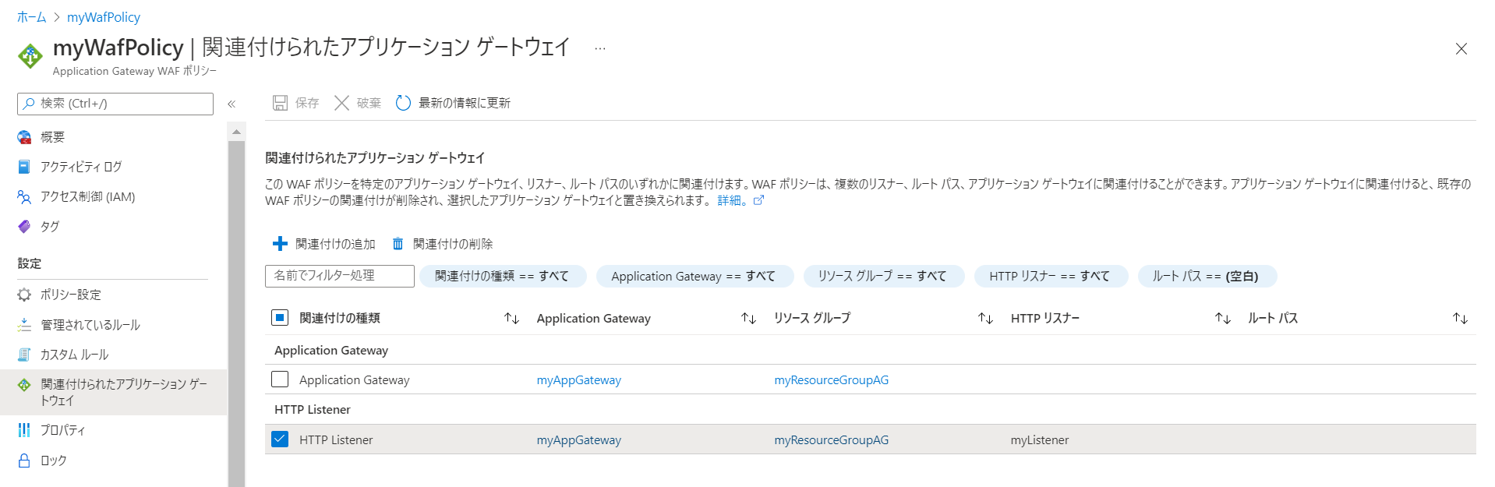
Task: Sort by Application Gateway column arrows
Action: pos(748,318)
